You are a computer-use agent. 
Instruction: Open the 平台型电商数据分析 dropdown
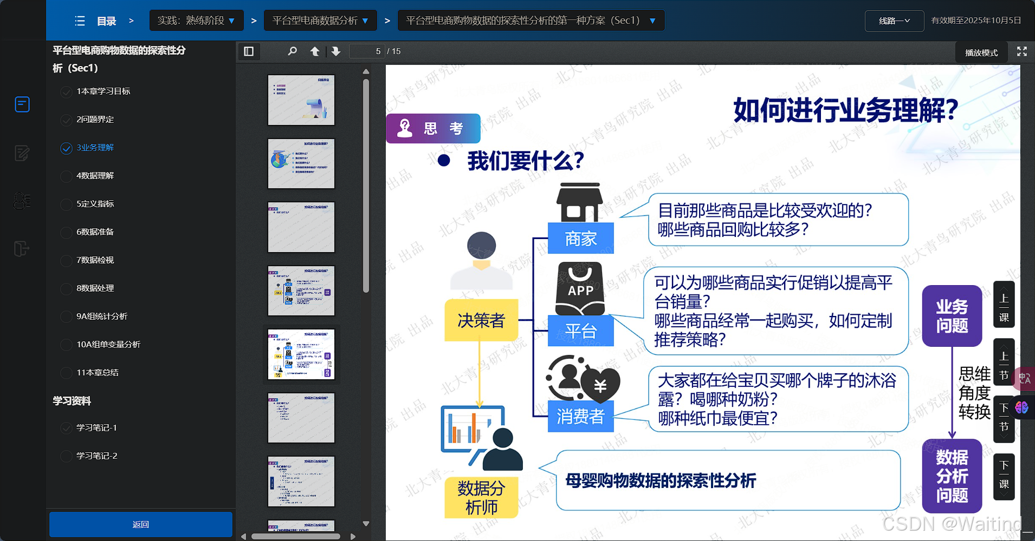tap(320, 21)
